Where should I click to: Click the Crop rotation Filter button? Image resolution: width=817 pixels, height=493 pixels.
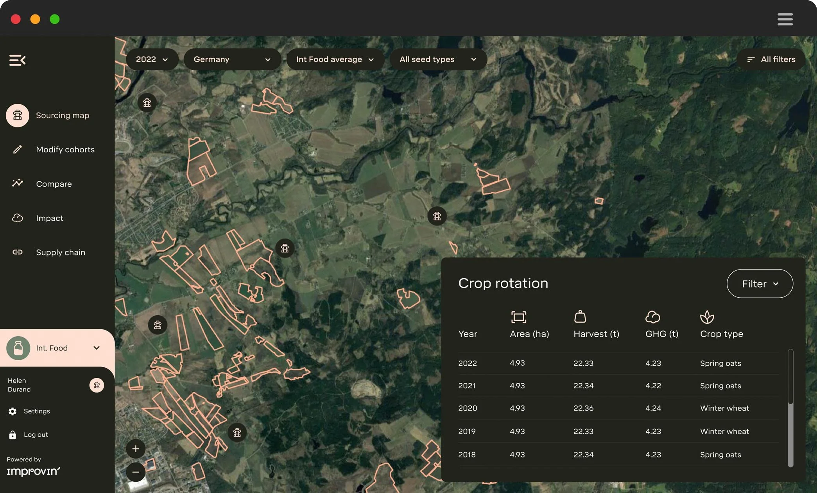[x=760, y=284]
